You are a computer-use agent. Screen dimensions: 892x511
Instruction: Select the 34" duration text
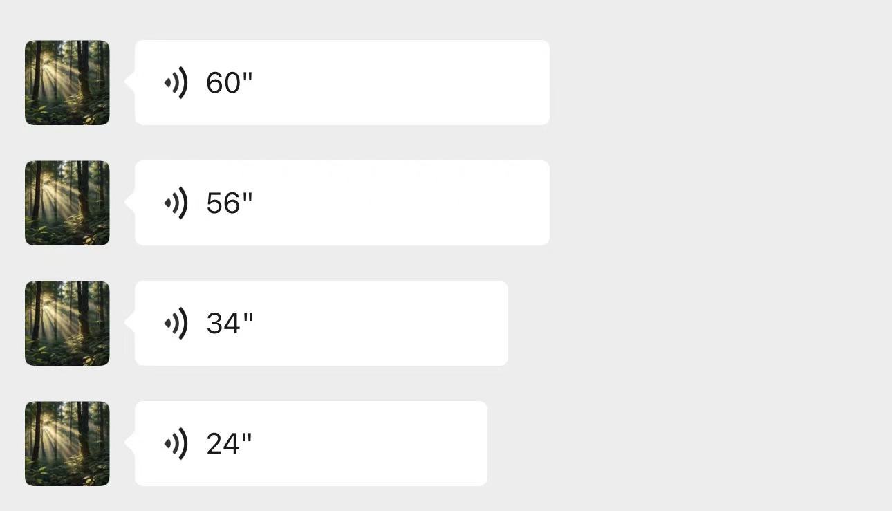click(230, 324)
